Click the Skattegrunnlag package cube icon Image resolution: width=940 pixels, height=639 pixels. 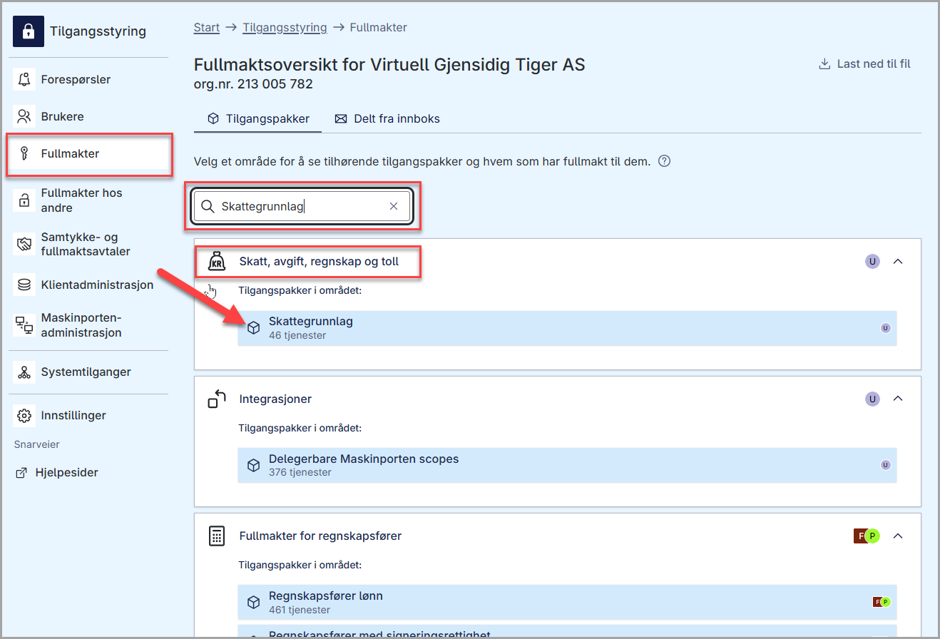pyautogui.click(x=253, y=328)
